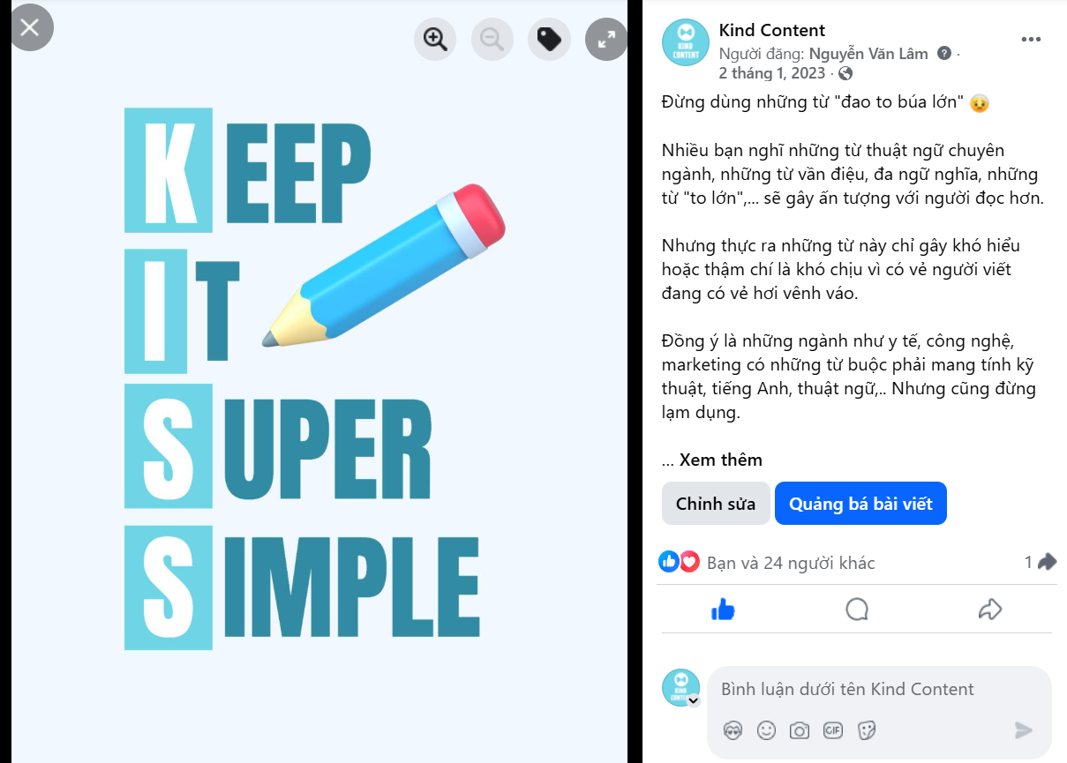Open the three-dot post options menu
Viewport: 1067px width, 763px height.
coord(1031,39)
